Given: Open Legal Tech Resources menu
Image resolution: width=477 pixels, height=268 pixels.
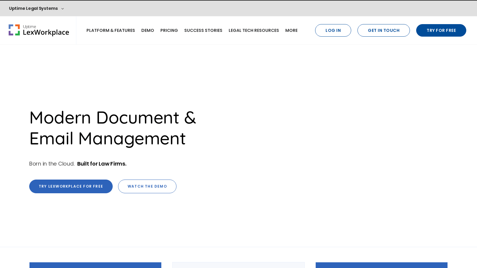Looking at the screenshot, I should tap(254, 30).
